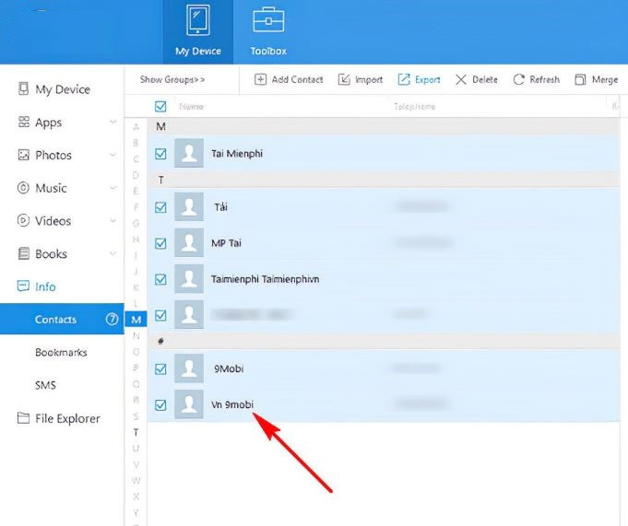
Task: Click the Merge icon in toolbar
Action: pos(580,80)
